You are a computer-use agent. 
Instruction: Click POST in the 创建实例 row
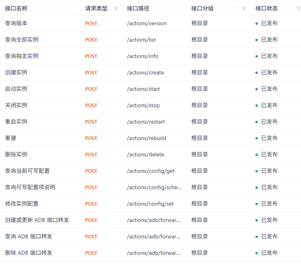coord(91,73)
